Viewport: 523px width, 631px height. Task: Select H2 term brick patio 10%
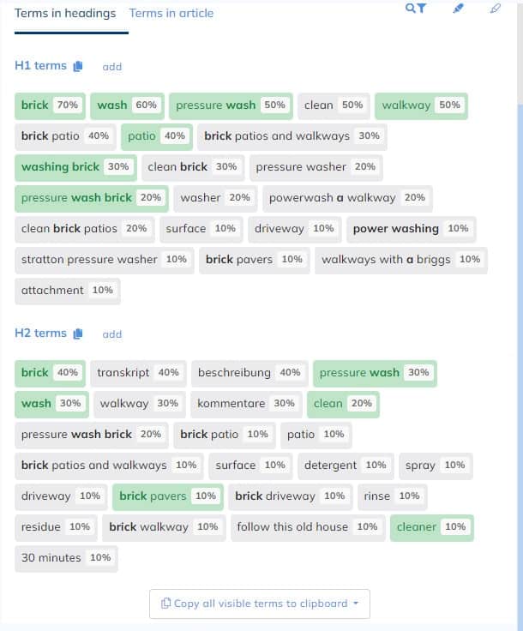point(225,435)
